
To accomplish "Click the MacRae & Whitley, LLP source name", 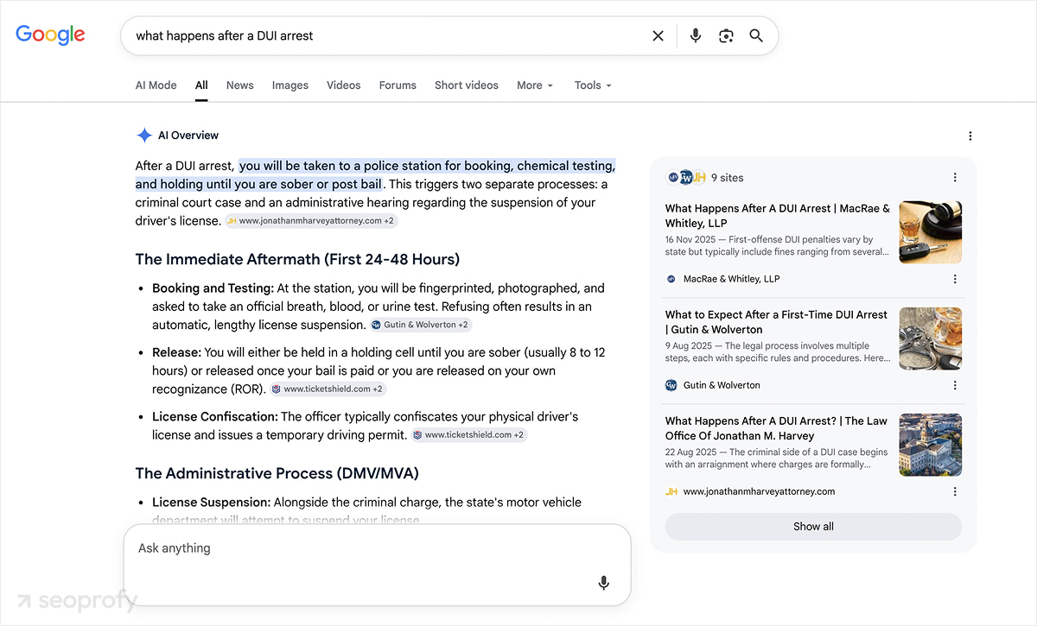I will click(731, 279).
